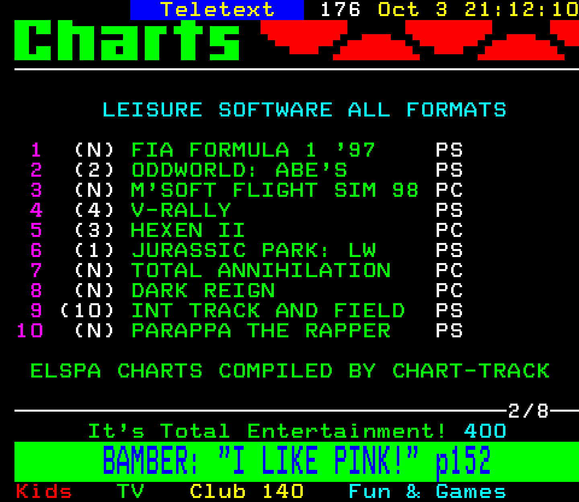Select the HEXEN II chart entry
This screenshot has height=502, width=579.
click(x=188, y=231)
